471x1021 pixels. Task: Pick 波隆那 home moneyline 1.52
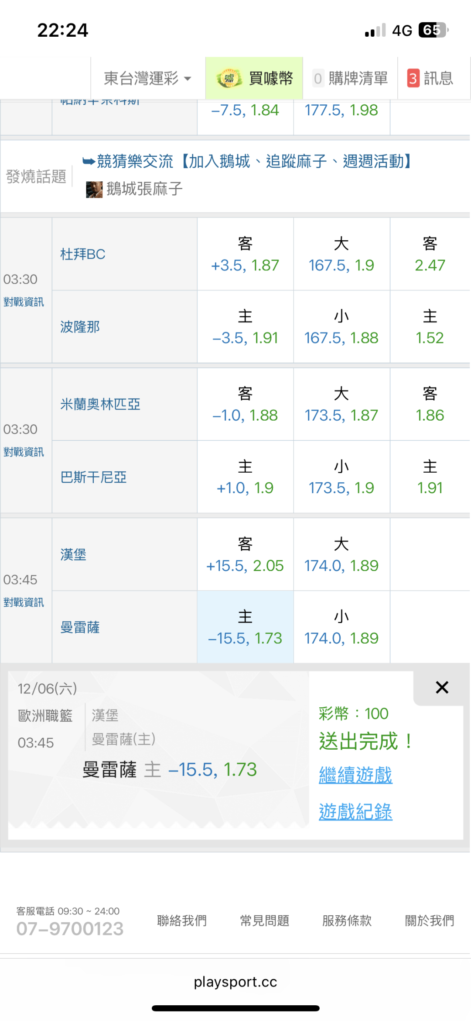430,327
